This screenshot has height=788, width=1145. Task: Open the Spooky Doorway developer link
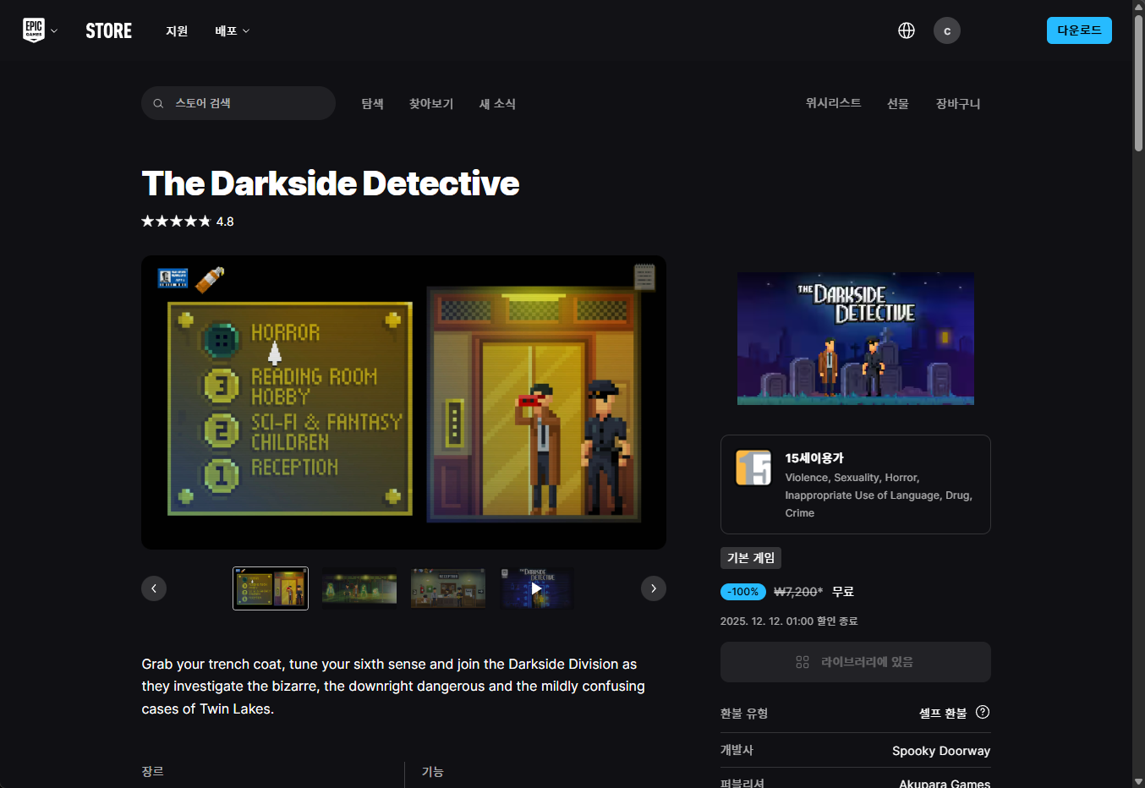(941, 751)
